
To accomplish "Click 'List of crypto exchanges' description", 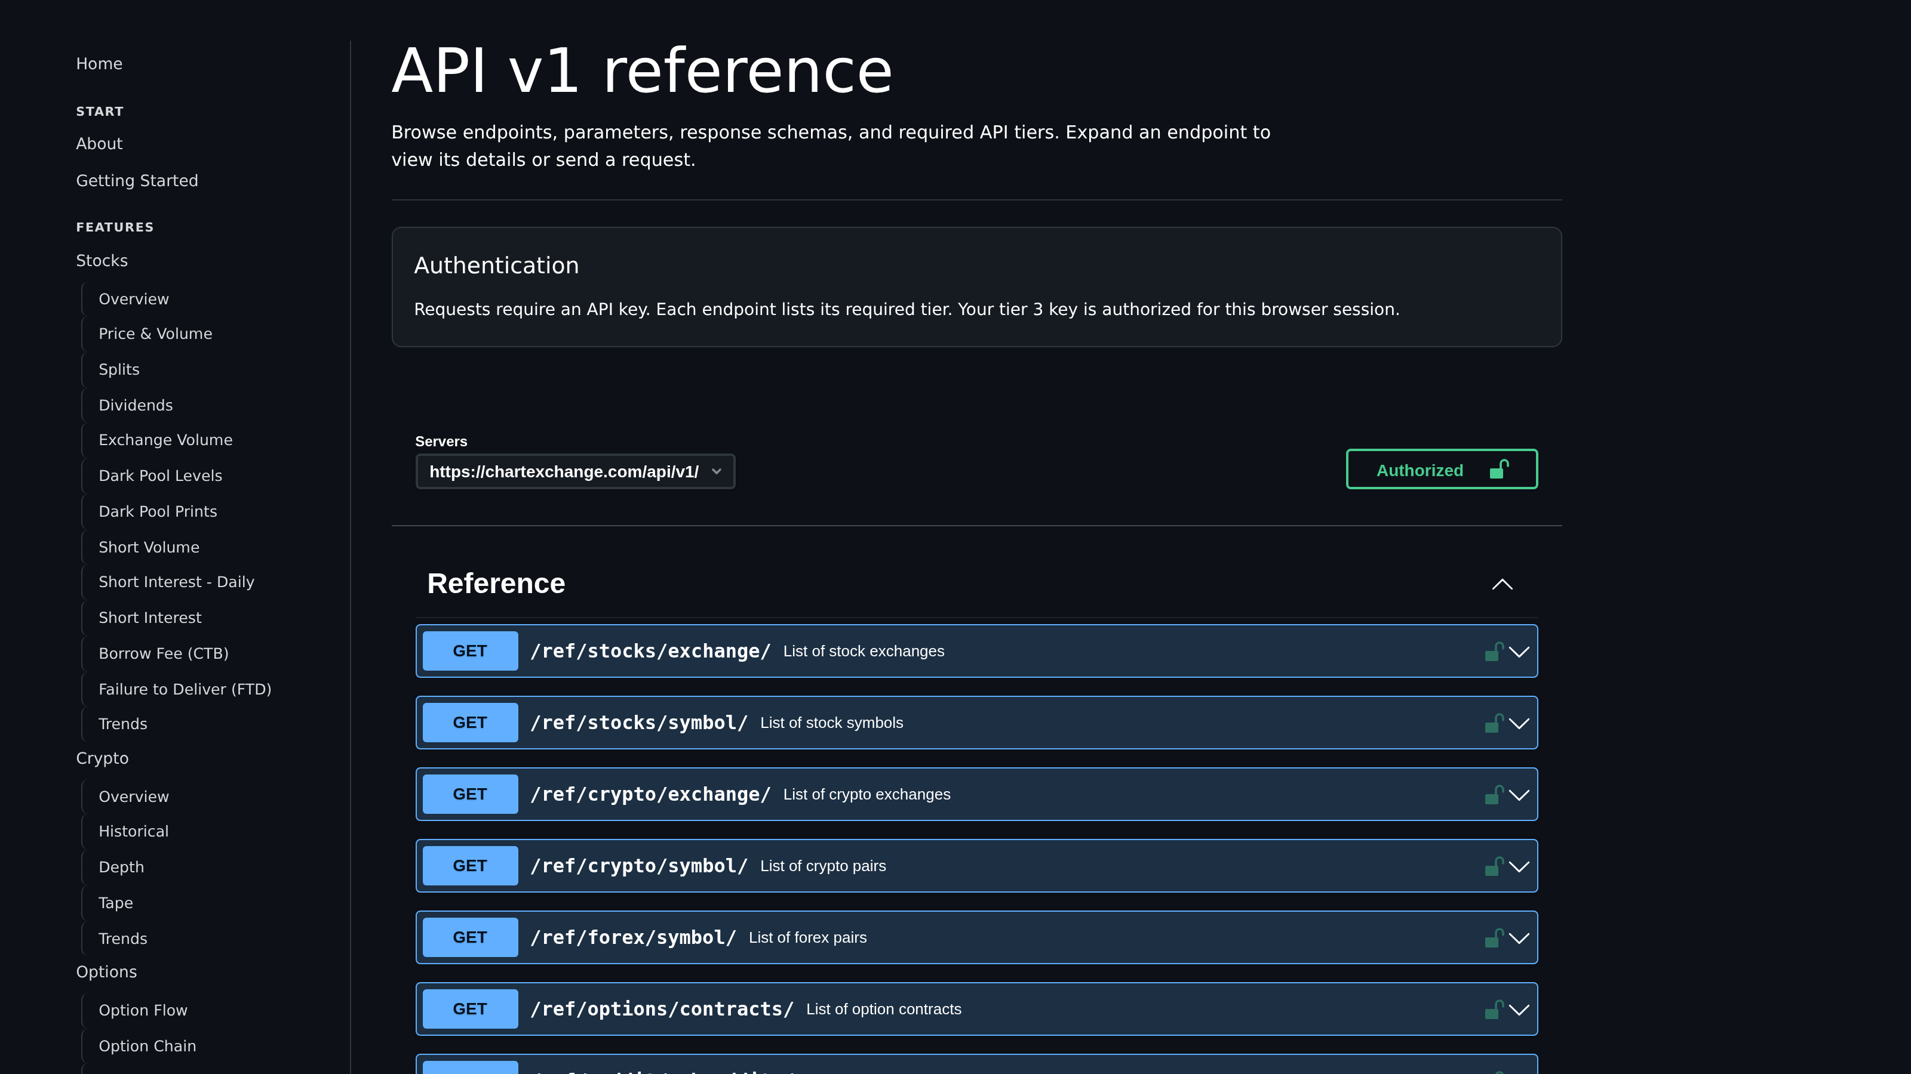I will click(867, 794).
